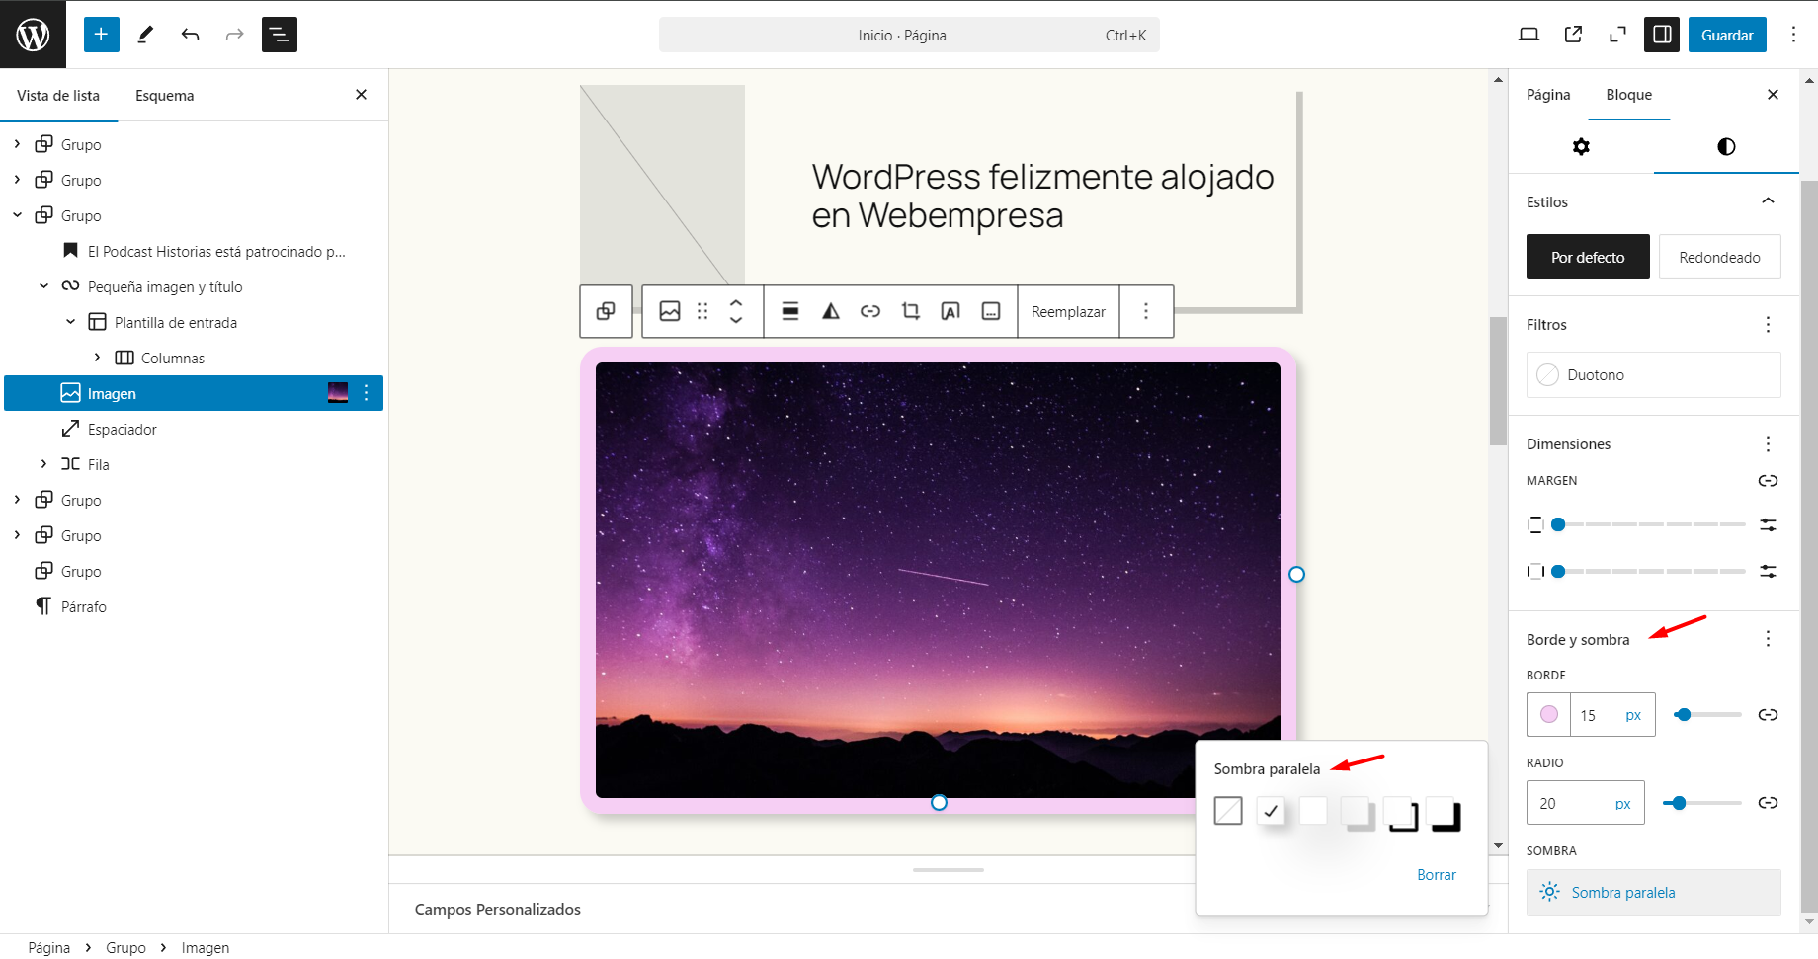Move the image block down

[736, 321]
